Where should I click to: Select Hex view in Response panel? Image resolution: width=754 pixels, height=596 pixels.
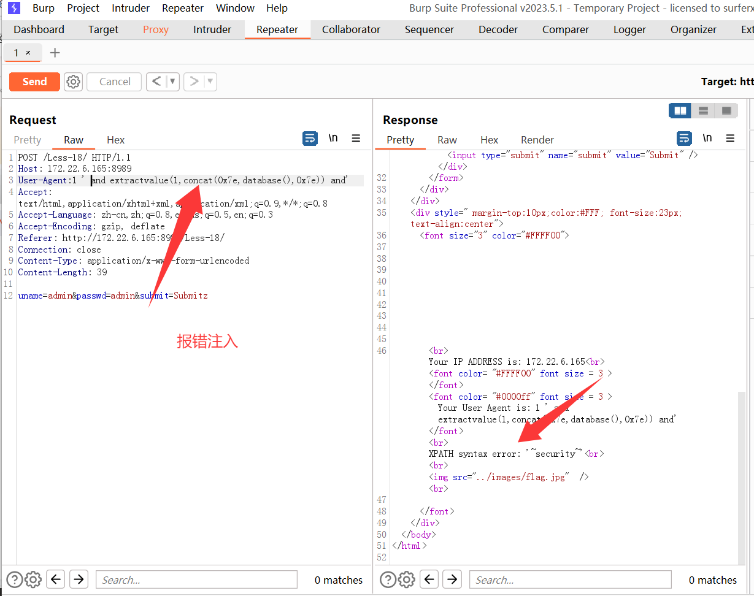click(490, 140)
